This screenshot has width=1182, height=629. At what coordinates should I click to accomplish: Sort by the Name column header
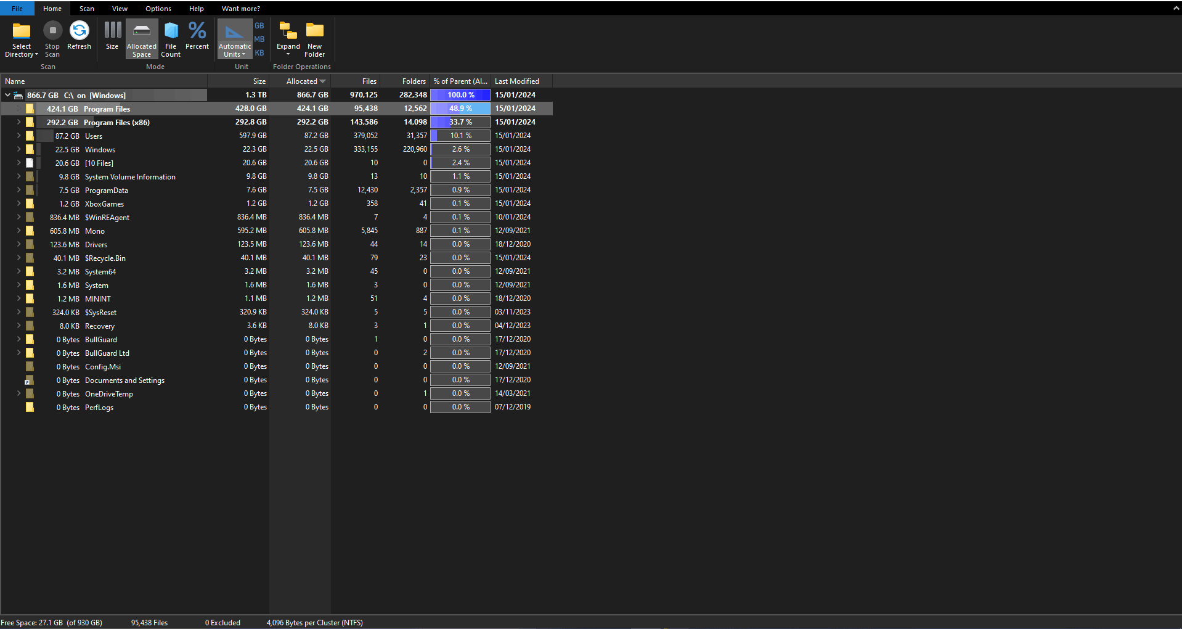pos(104,81)
